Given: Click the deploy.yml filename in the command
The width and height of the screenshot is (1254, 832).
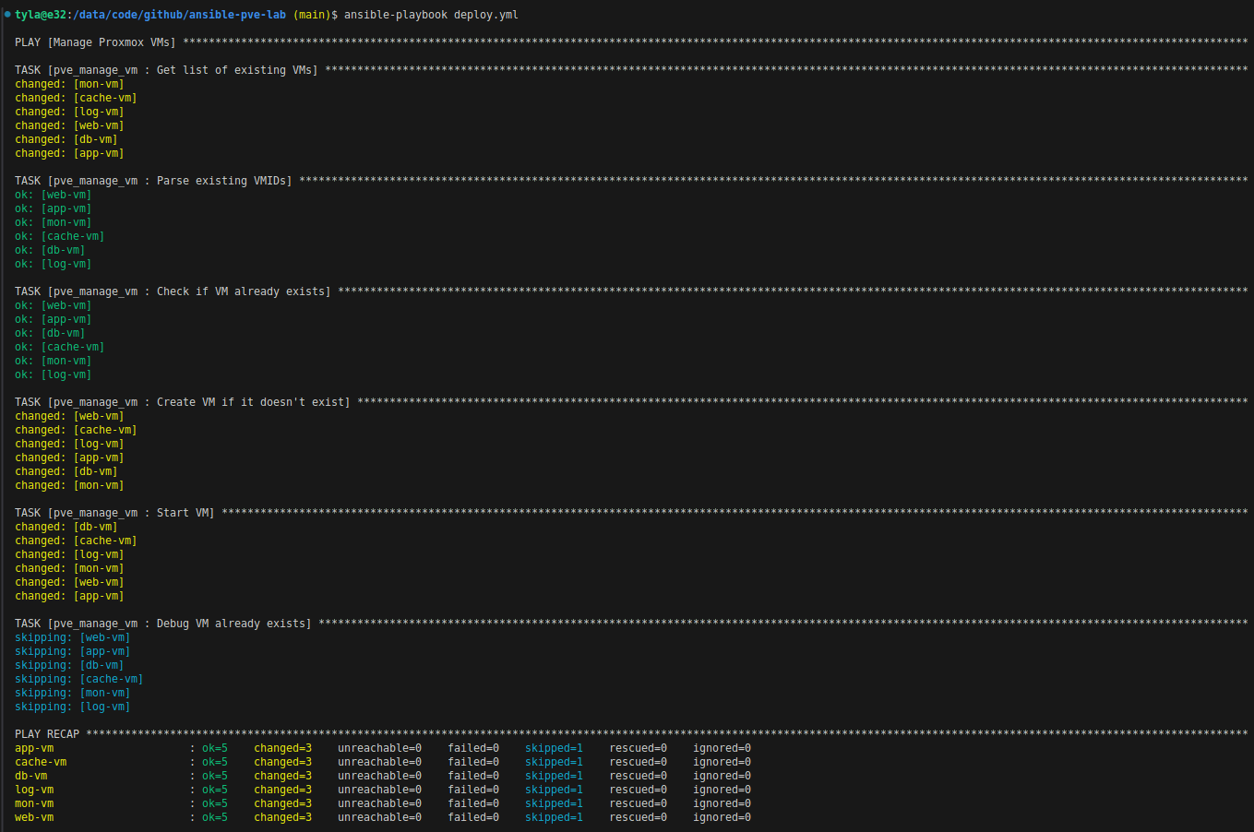Looking at the screenshot, I should (485, 15).
